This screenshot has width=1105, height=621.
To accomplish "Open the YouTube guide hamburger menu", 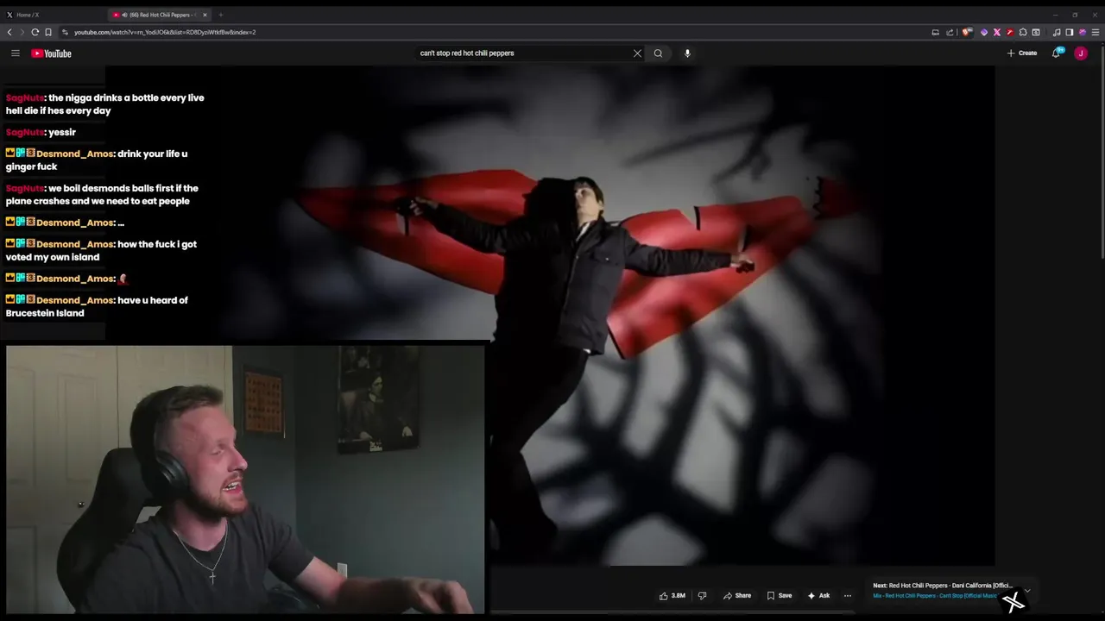I will [x=15, y=53].
